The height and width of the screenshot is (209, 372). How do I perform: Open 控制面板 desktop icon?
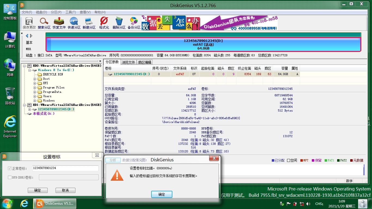tap(10, 12)
